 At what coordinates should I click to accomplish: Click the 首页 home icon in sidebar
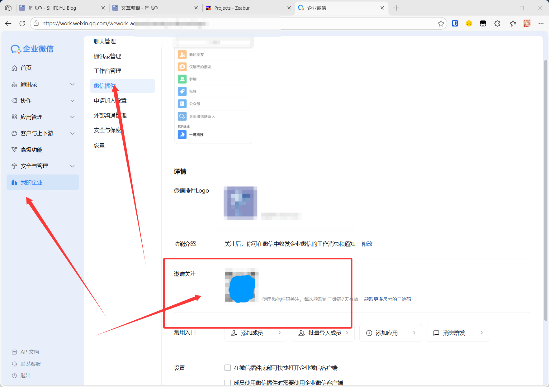[14, 68]
